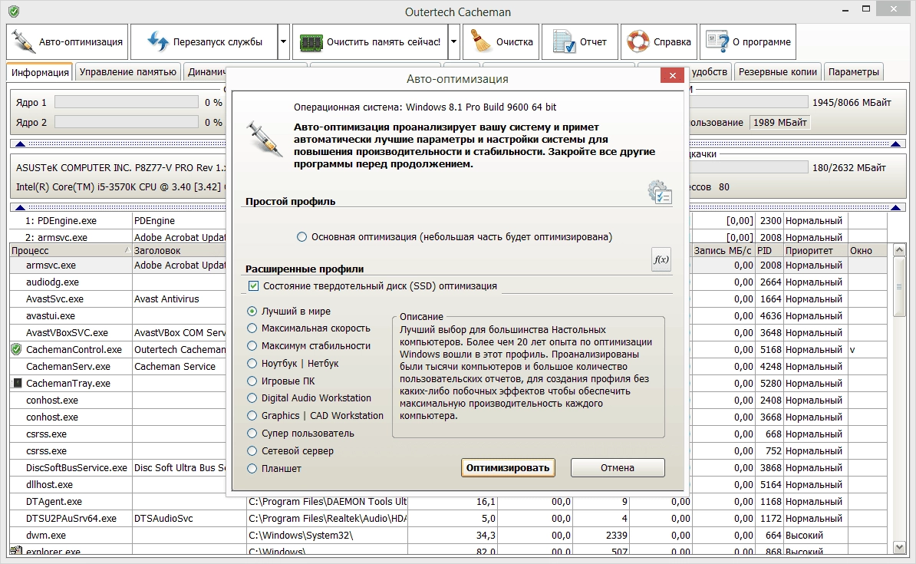
Task: Collapse the memory panel using right blue triangle
Action: [x=895, y=143]
